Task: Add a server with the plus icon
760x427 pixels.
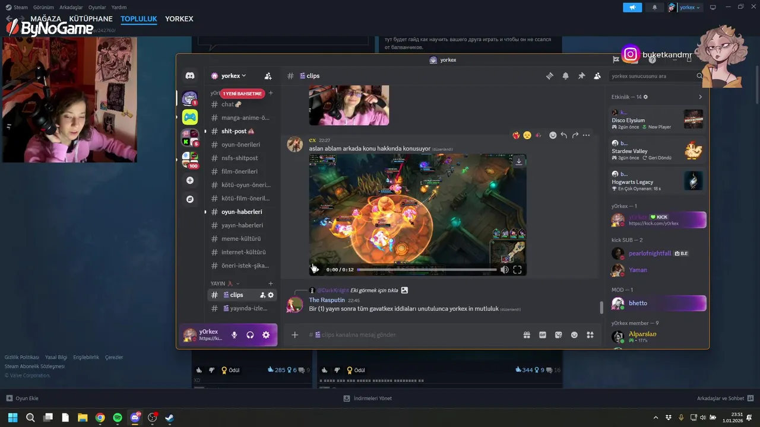Action: pos(190,180)
